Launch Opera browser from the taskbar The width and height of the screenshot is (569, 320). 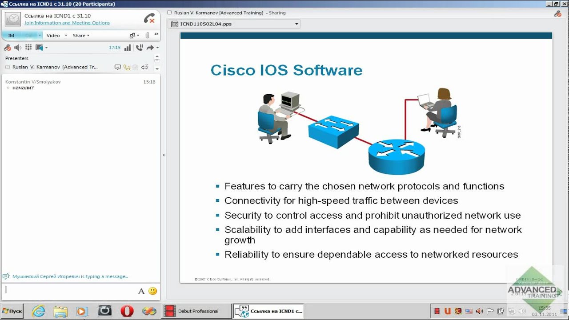tap(127, 311)
